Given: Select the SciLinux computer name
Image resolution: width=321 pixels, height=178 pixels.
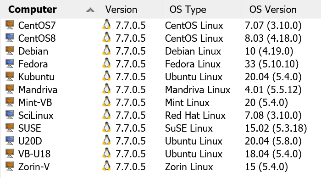Looking at the screenshot, I should 36,116.
